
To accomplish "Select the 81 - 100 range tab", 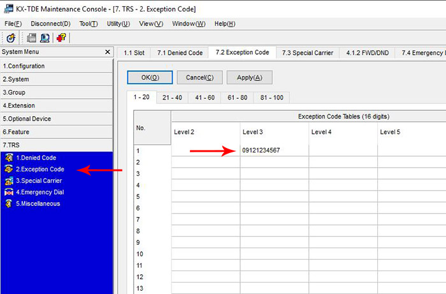I will (271, 98).
